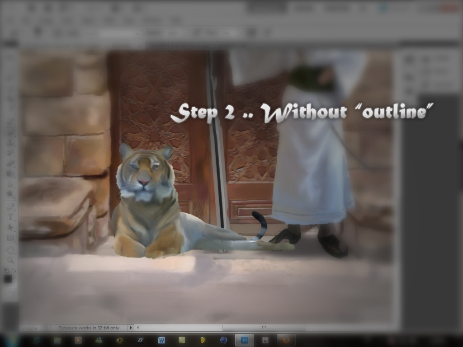Select the Gradient tool
This screenshot has height=347, width=463.
tap(10, 173)
